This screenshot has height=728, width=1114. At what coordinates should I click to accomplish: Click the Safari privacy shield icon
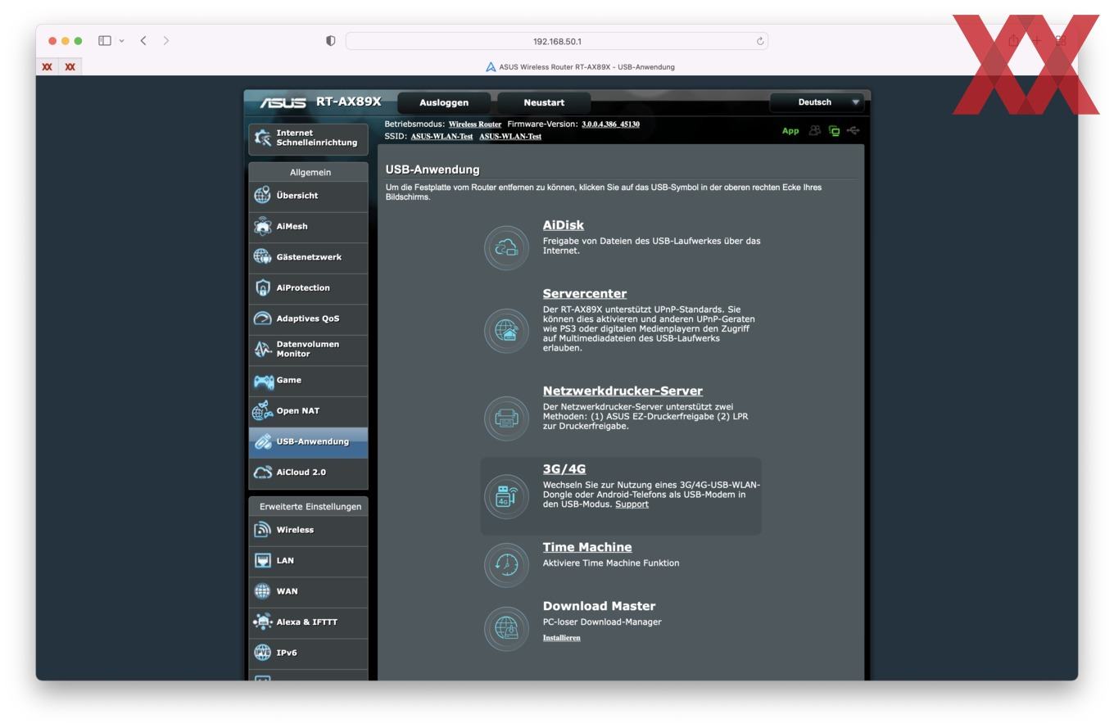coord(331,41)
